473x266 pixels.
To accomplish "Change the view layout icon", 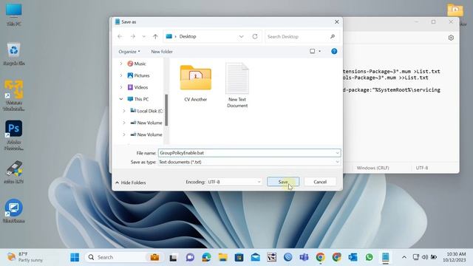I will 312,51.
